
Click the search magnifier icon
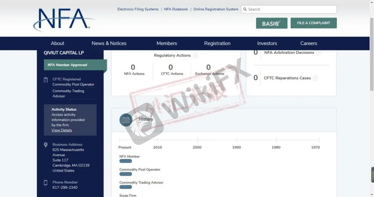pos(245,9)
